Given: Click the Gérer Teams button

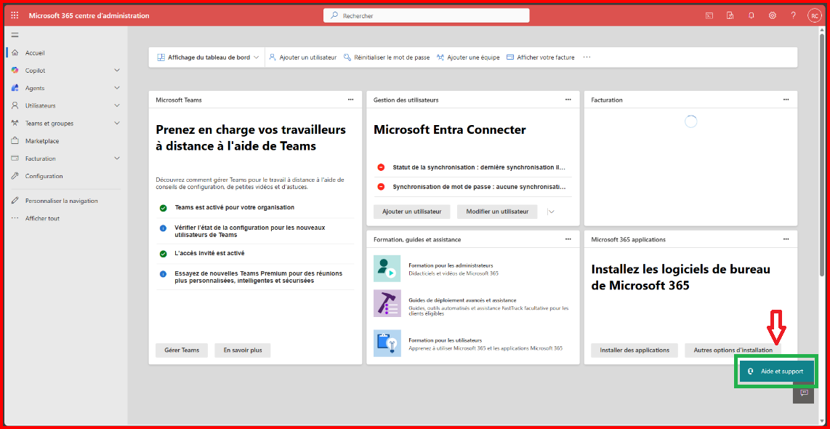Looking at the screenshot, I should pos(182,350).
